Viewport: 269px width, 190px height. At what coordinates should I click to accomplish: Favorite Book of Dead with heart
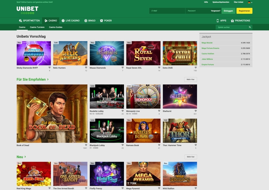86,145
